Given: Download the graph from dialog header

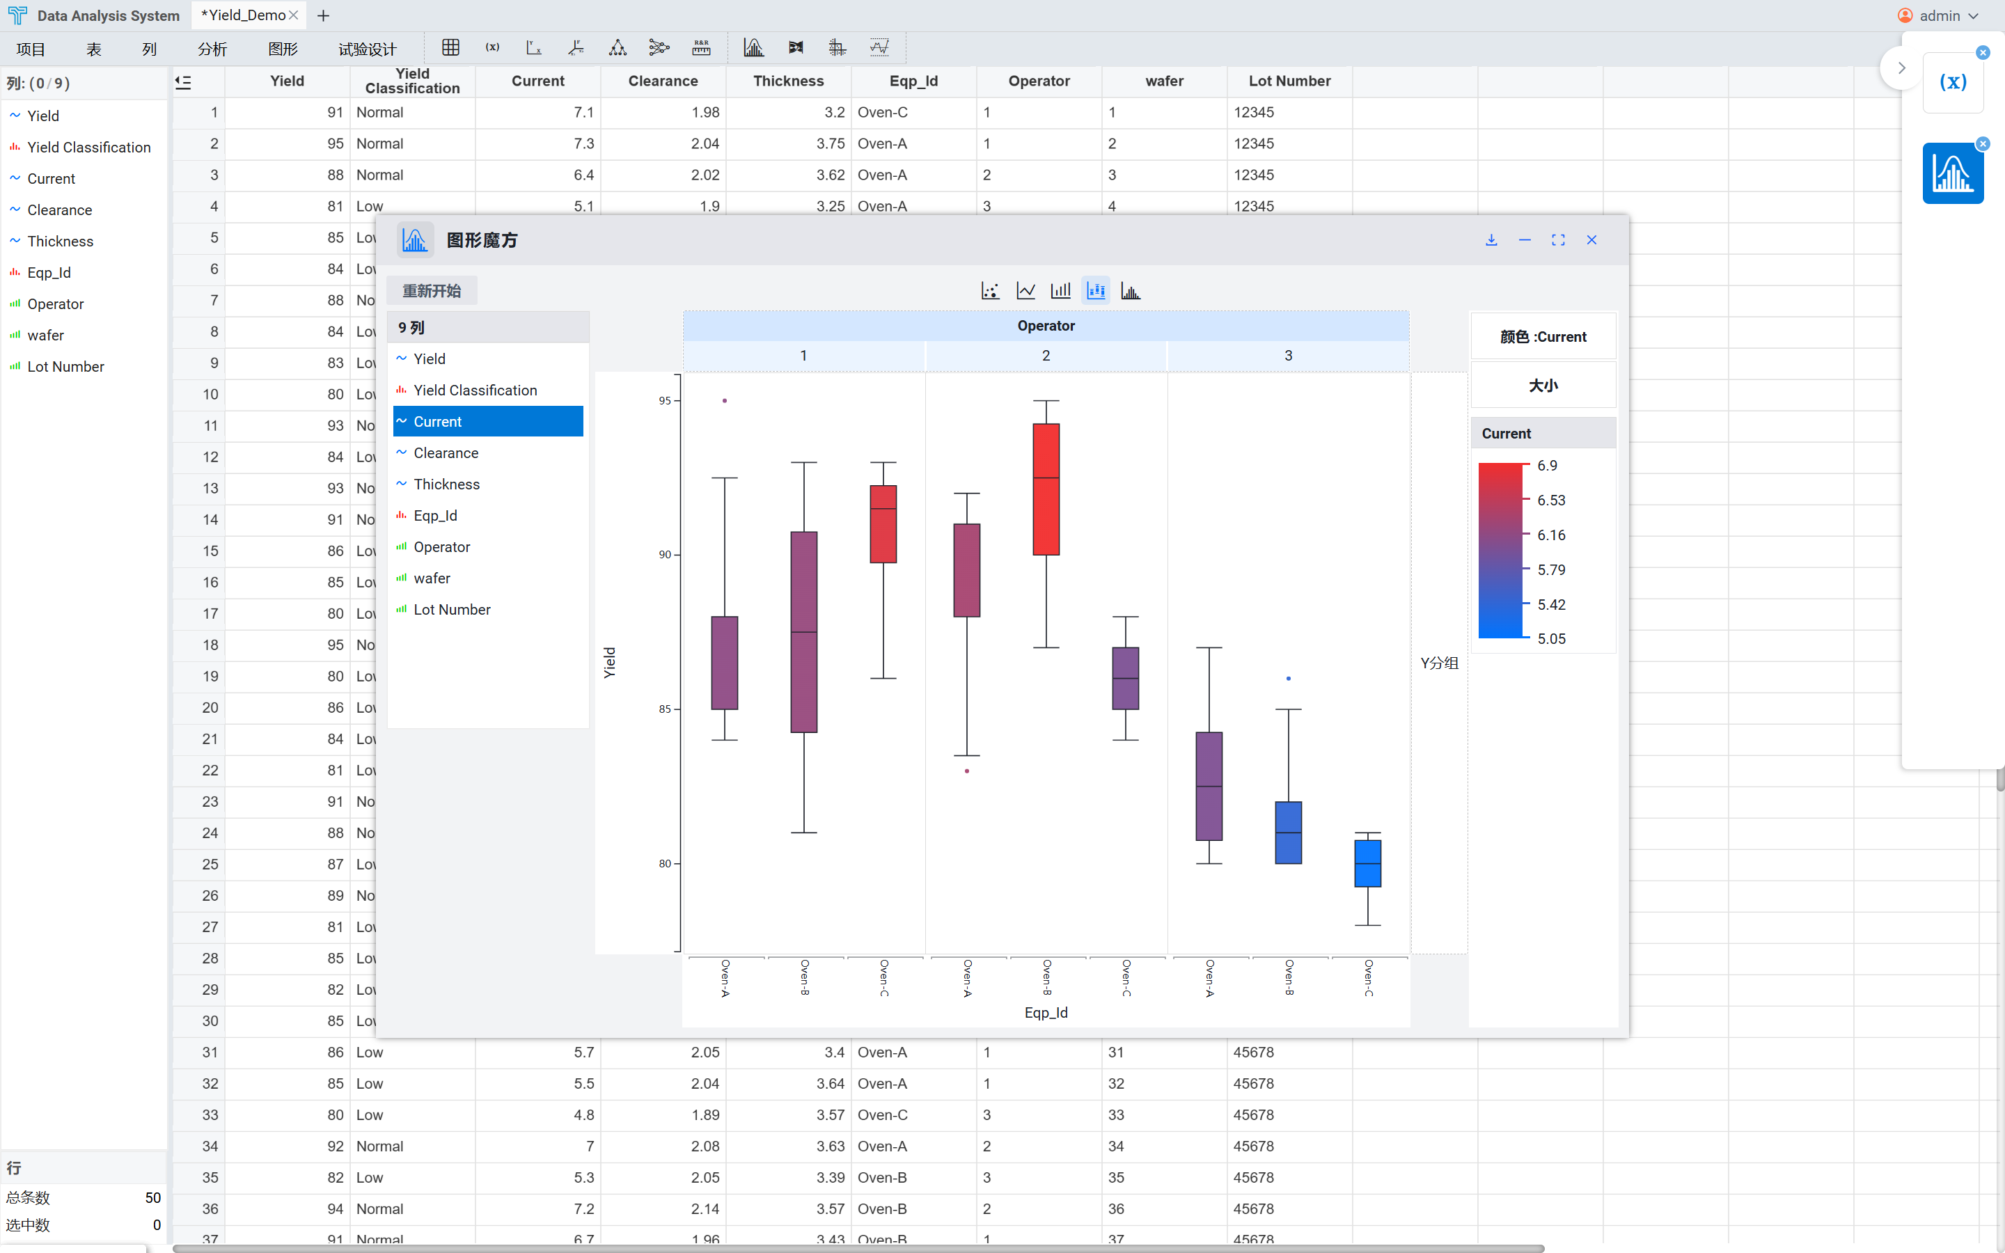Looking at the screenshot, I should coord(1491,240).
